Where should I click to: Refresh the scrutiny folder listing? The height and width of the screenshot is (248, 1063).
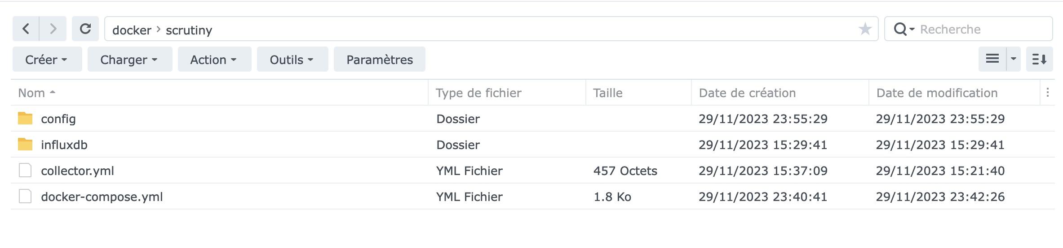tap(85, 29)
